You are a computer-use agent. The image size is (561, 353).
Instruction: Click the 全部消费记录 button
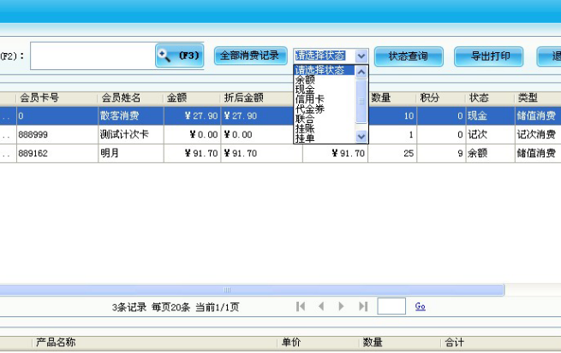(x=250, y=56)
